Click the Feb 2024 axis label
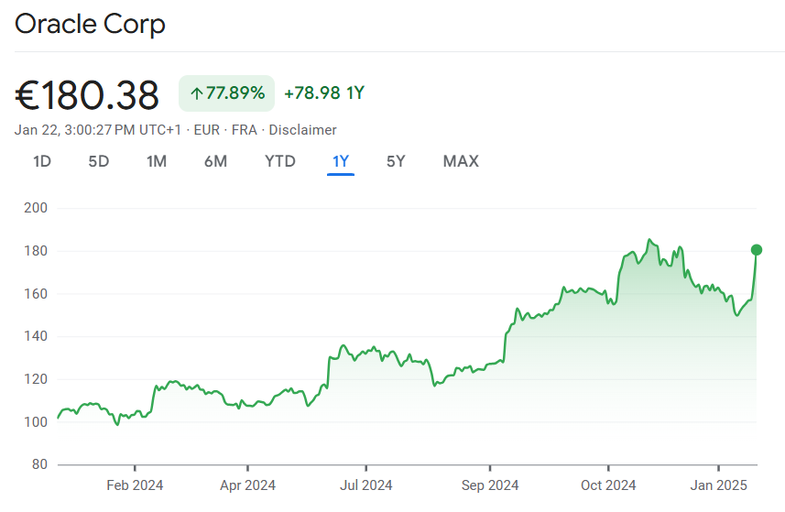 click(135, 485)
